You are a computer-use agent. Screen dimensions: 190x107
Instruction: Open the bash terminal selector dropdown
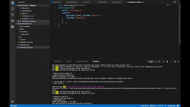pos(154,62)
